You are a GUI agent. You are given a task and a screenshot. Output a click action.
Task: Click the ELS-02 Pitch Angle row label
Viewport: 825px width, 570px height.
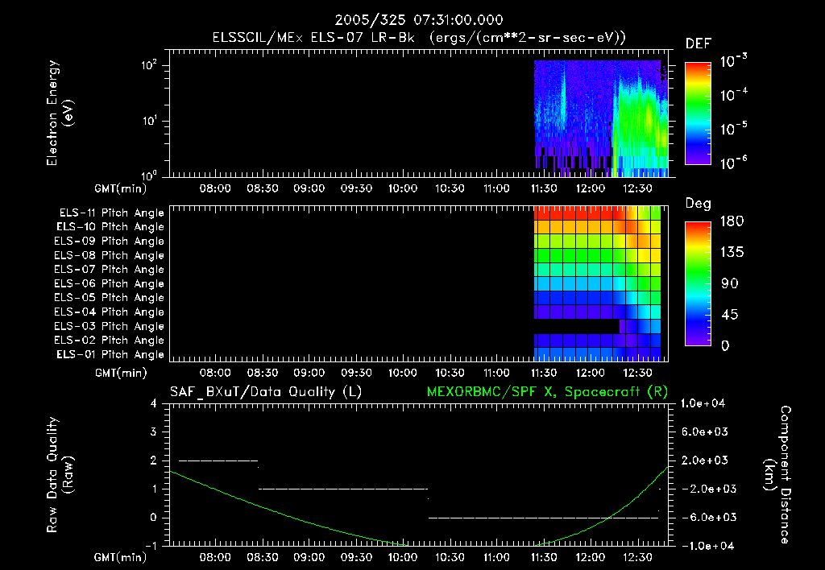[109, 341]
